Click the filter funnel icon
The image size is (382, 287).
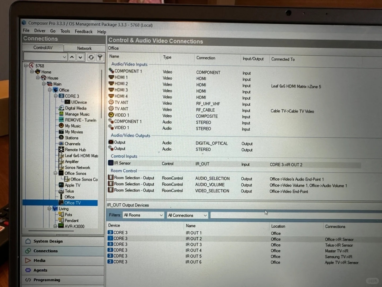point(100,57)
